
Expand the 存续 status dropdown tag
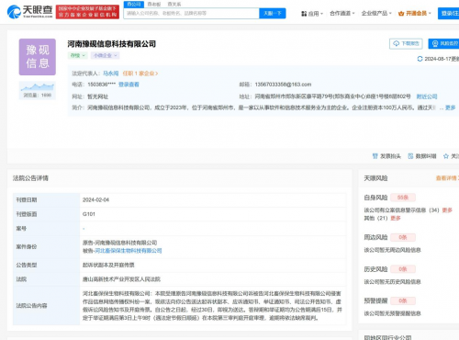[78, 55]
